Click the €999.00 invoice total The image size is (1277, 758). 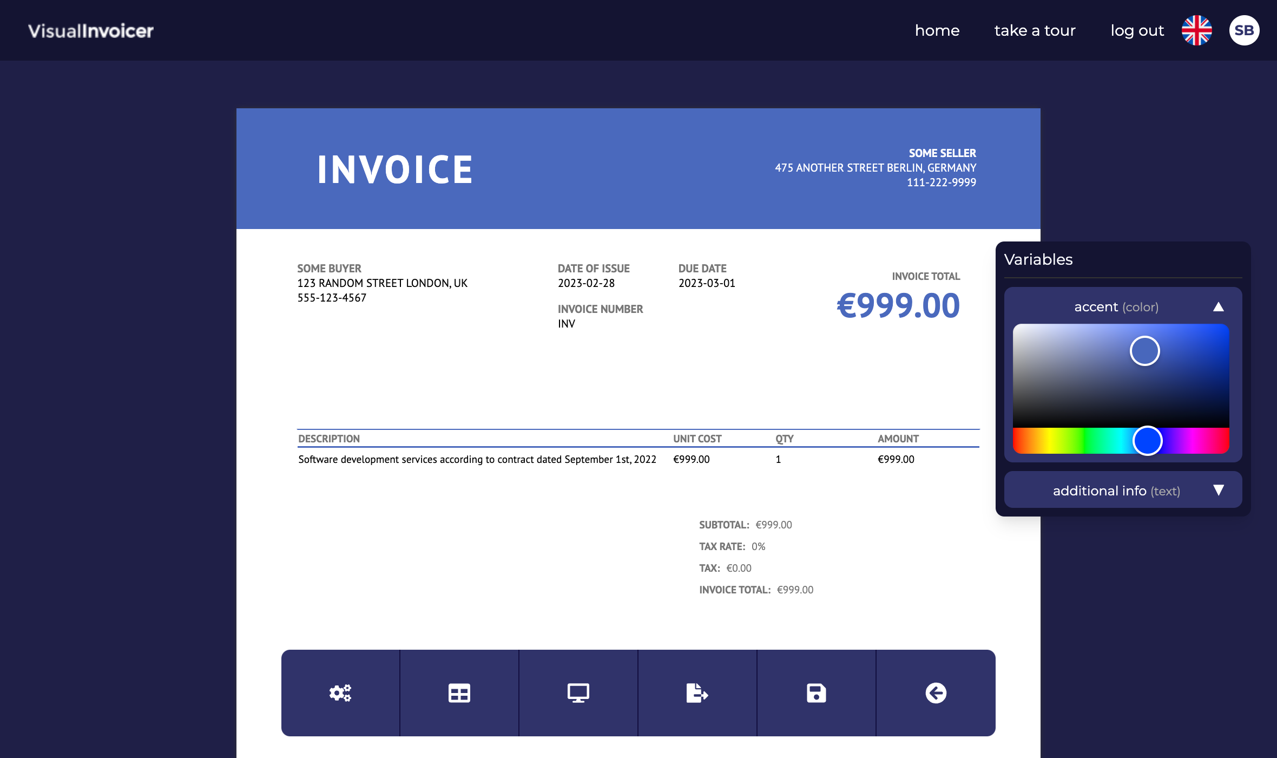tap(898, 306)
